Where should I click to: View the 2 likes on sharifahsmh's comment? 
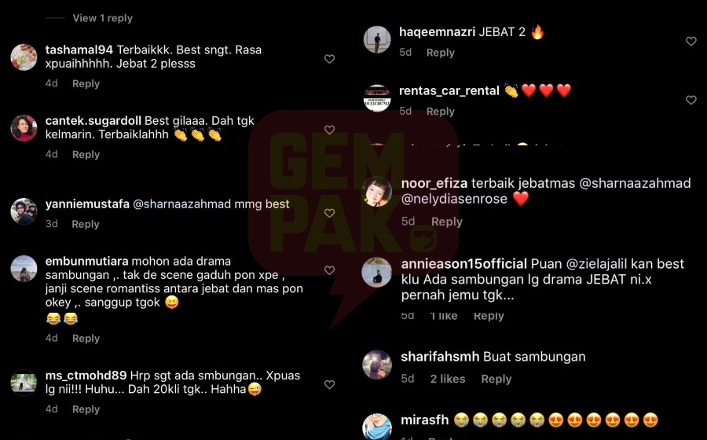[447, 379]
